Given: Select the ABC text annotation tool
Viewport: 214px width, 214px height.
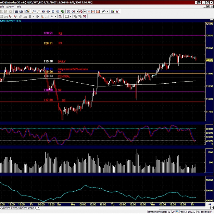Looking at the screenshot, I should (25, 17).
